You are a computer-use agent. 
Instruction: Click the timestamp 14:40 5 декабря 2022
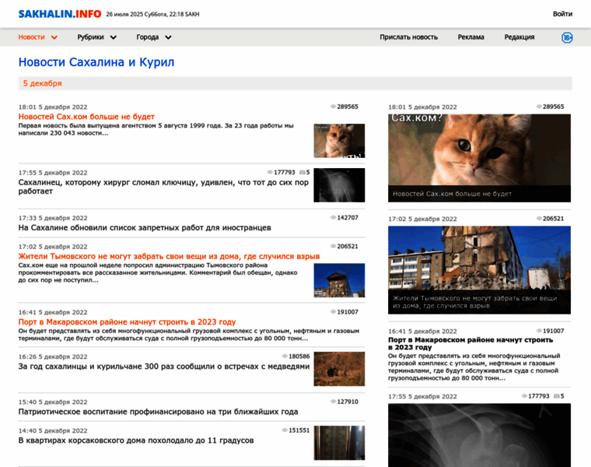(x=53, y=430)
